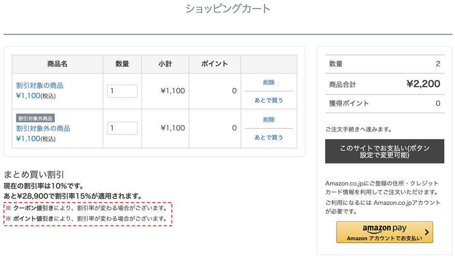The image size is (455, 262).
Task: Click the 小計 column header
Action: click(166, 64)
